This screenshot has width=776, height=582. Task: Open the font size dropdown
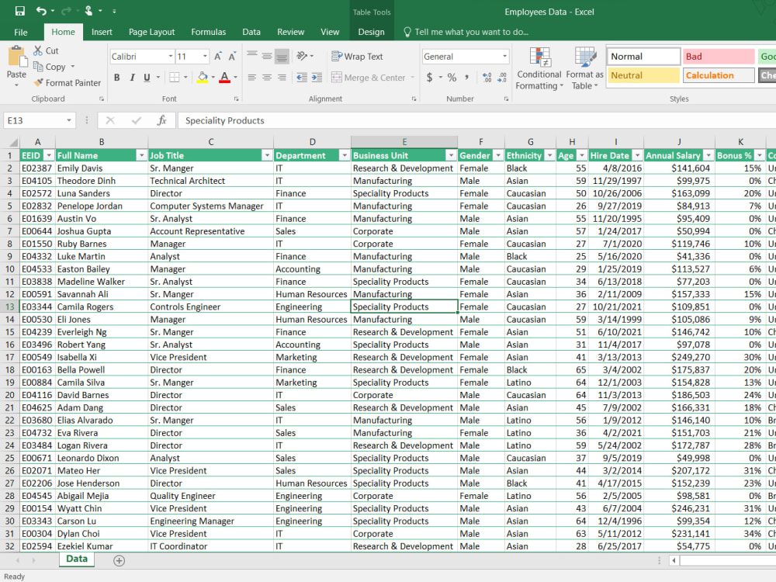205,57
